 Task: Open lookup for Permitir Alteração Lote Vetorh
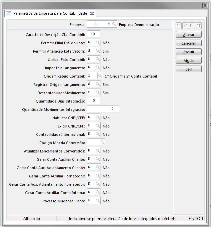click(x=98, y=51)
